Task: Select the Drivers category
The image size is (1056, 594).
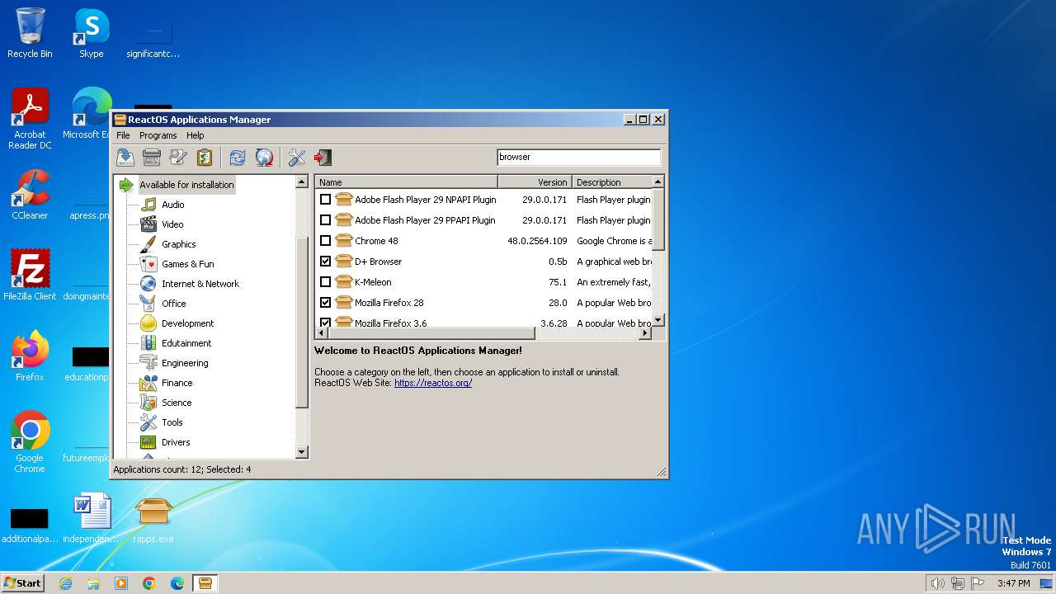Action: pos(176,442)
